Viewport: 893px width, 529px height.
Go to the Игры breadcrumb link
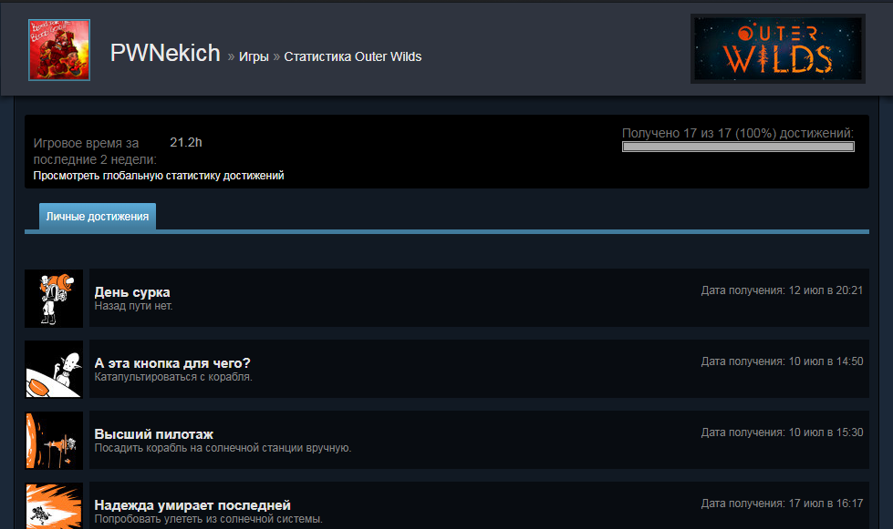pyautogui.click(x=254, y=56)
